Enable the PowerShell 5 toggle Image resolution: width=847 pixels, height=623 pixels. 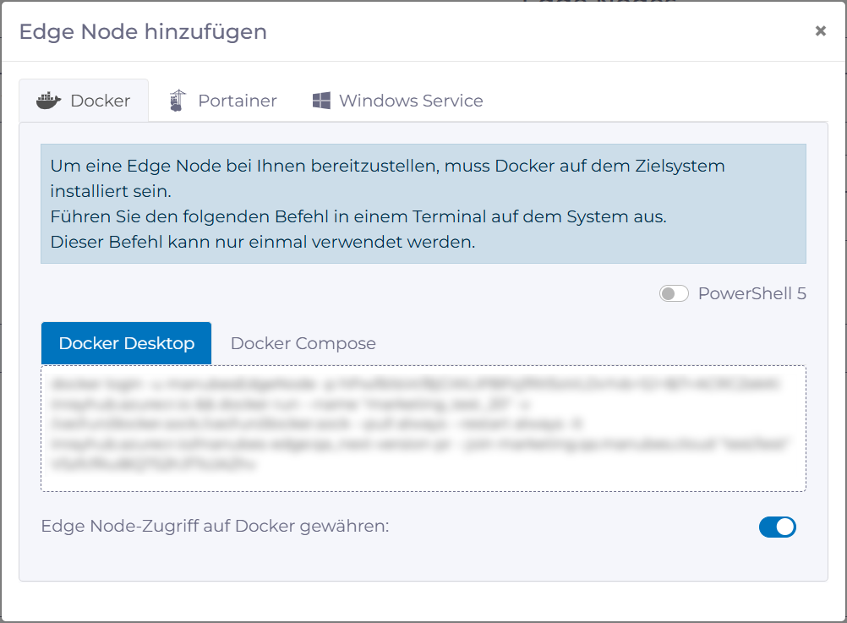coord(674,293)
